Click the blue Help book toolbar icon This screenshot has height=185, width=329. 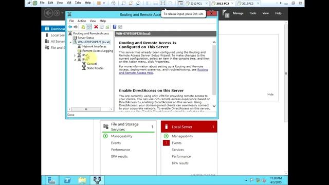click(x=115, y=27)
